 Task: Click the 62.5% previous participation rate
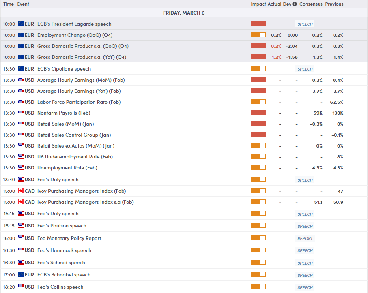pos(336,102)
